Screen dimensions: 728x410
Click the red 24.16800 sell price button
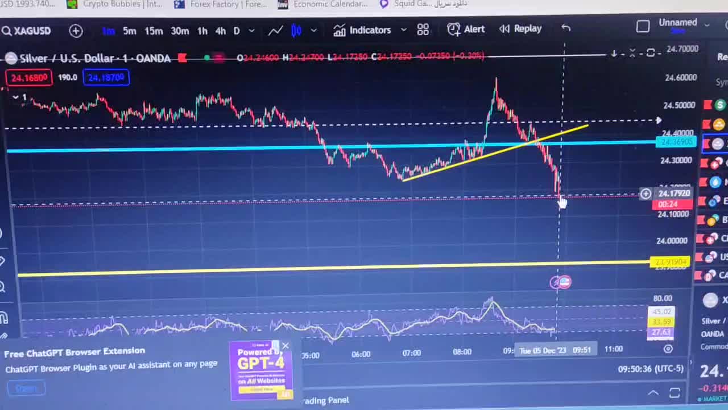(29, 77)
